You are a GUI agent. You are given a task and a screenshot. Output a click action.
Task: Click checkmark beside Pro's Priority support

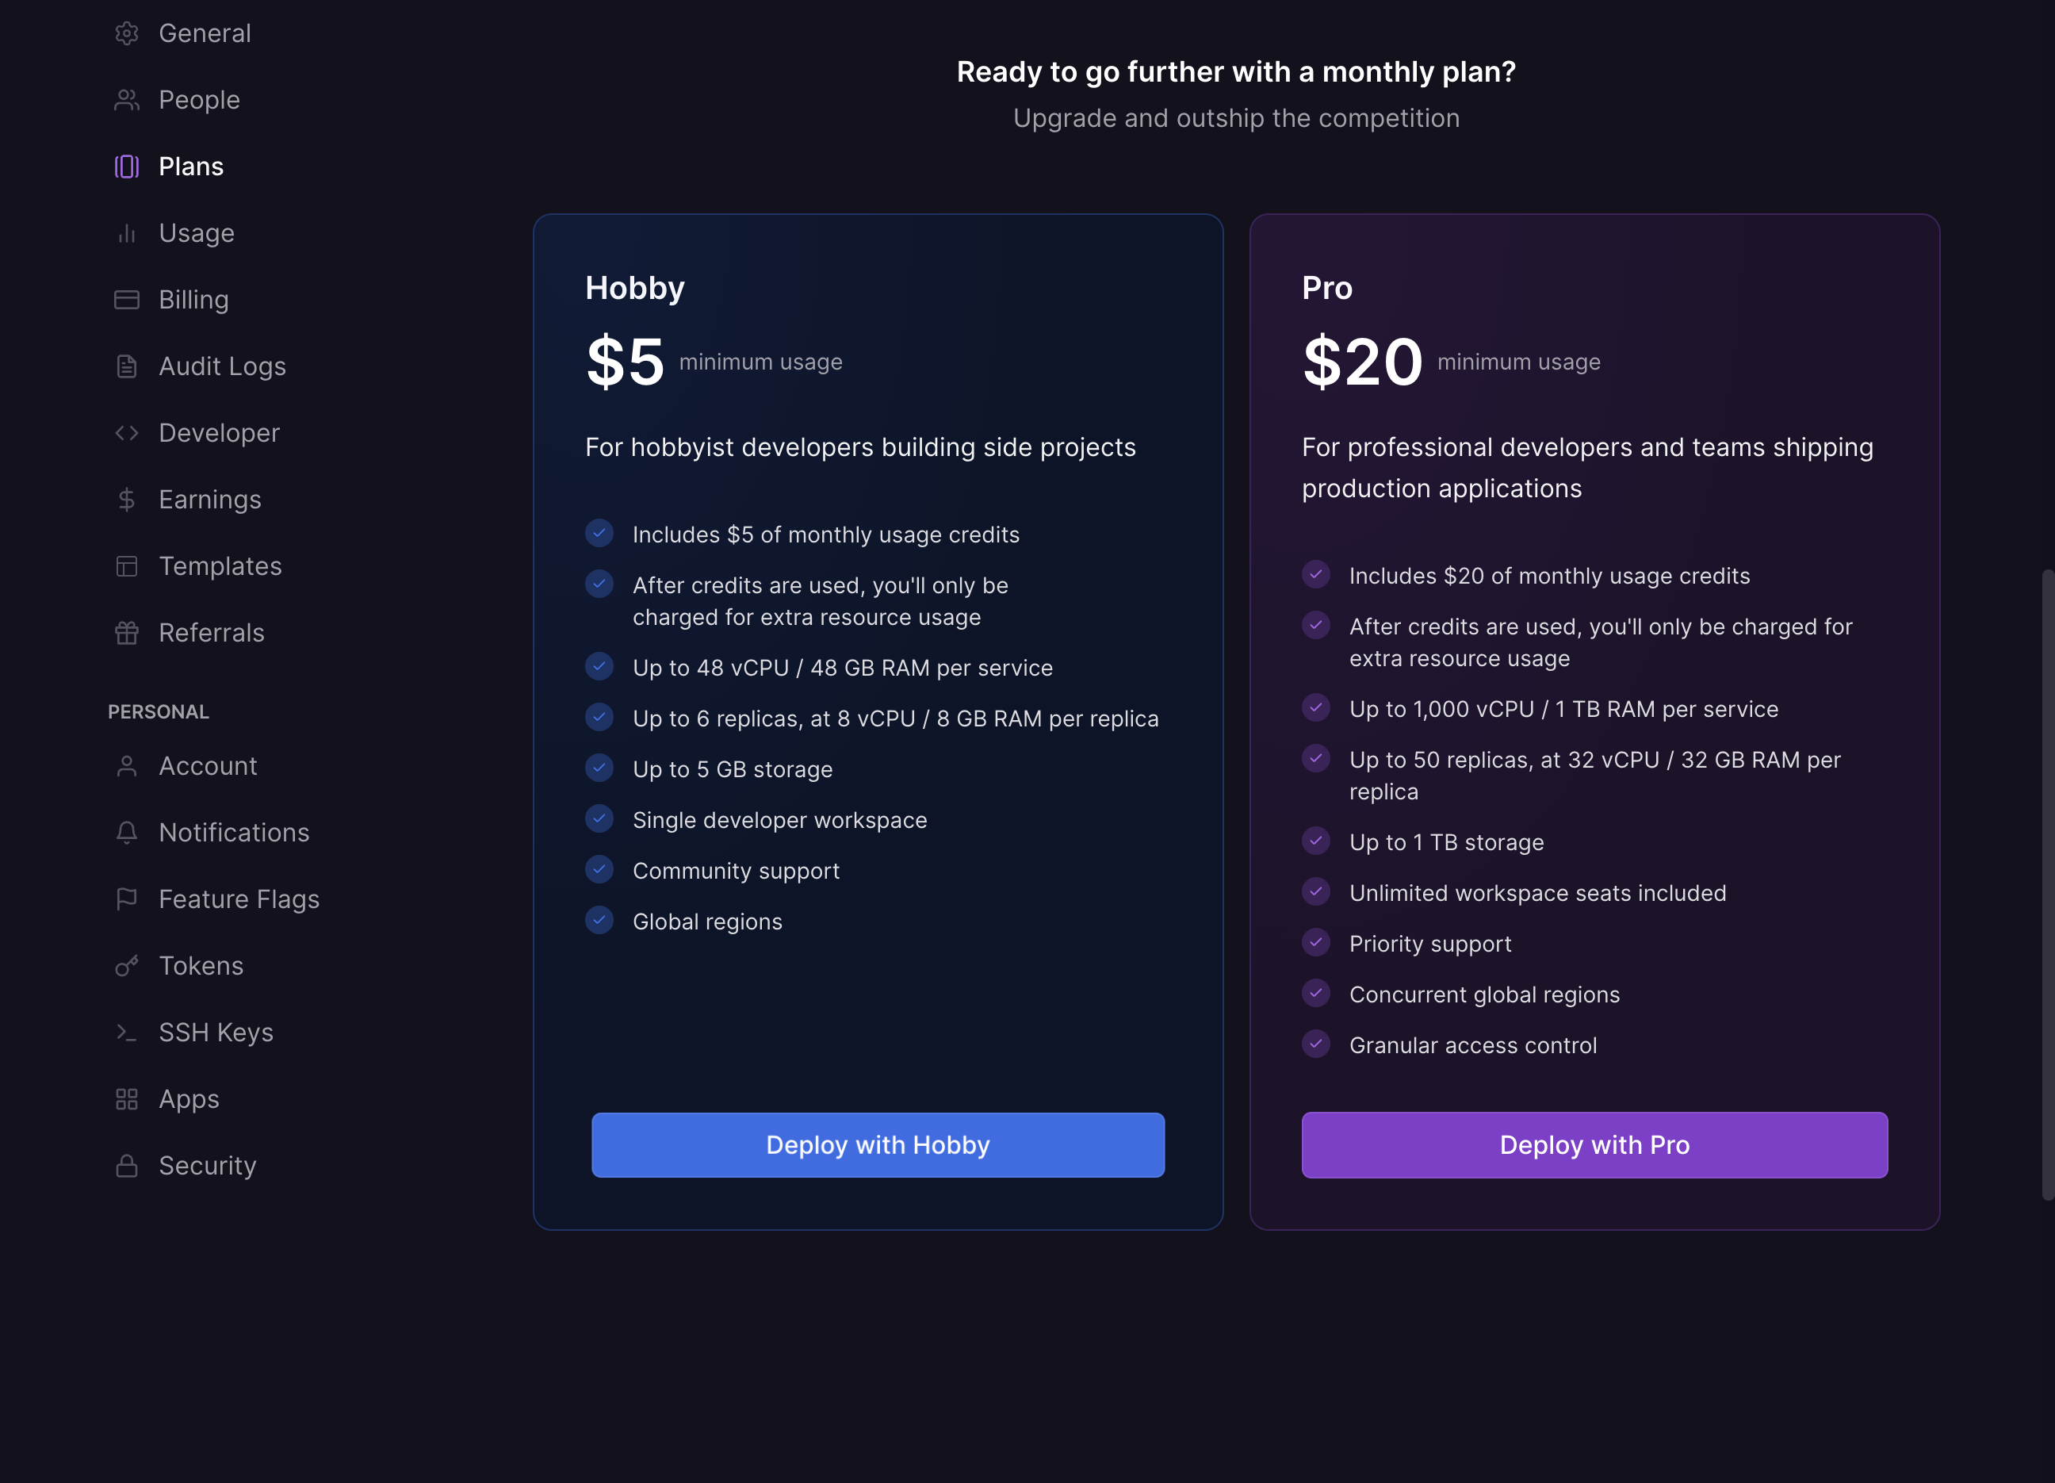1315,943
